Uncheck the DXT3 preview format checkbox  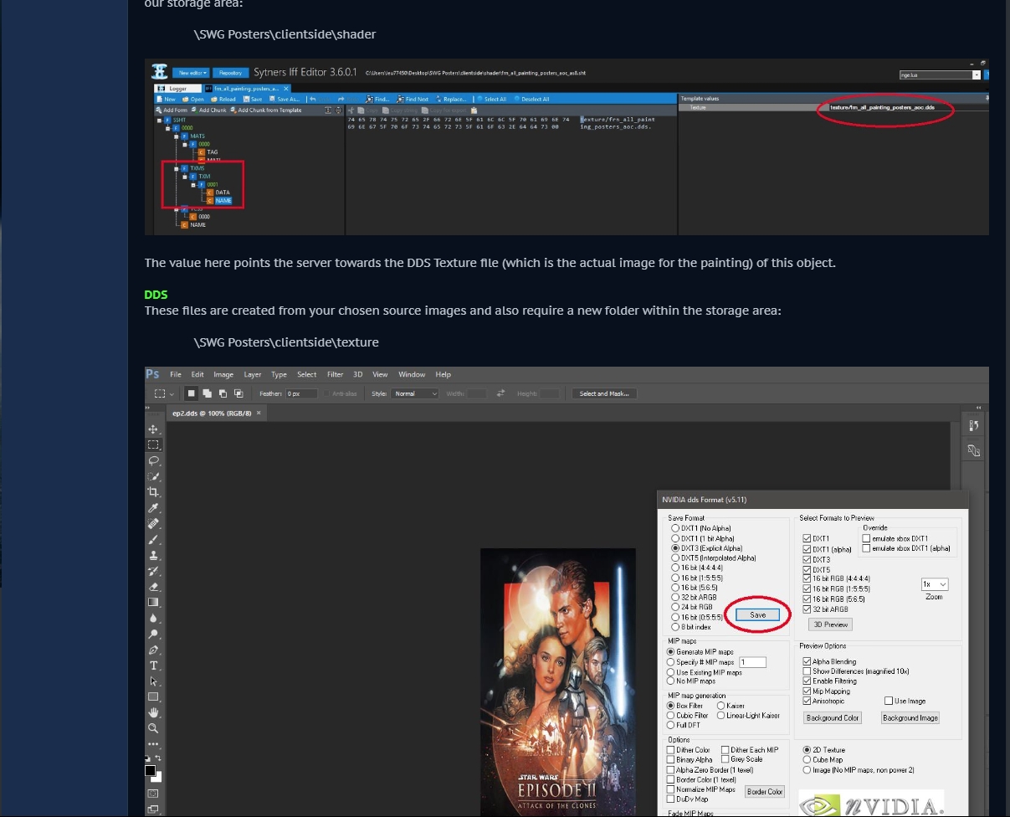(x=807, y=559)
